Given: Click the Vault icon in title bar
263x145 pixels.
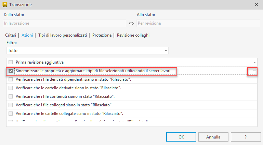Looking at the screenshot, I should 5,4.
